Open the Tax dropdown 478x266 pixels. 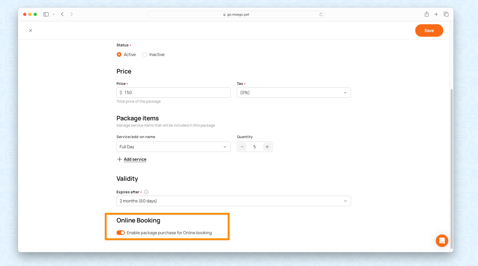(294, 92)
